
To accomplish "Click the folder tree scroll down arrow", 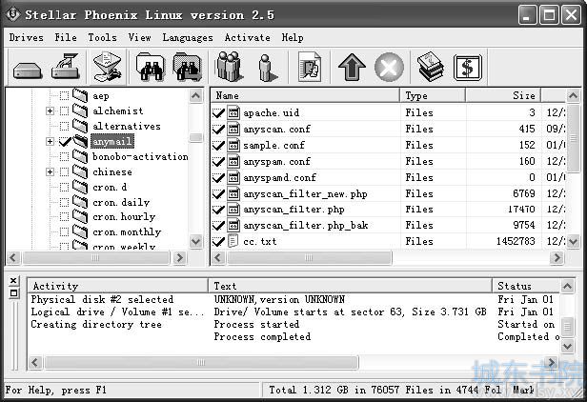I will point(195,241).
